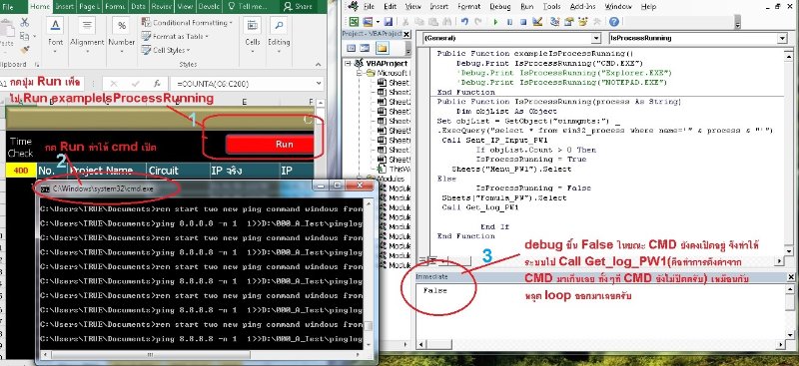This screenshot has height=366, width=799.
Task: Collapse the Excel ribbon with the caret
Action: (x=319, y=64)
